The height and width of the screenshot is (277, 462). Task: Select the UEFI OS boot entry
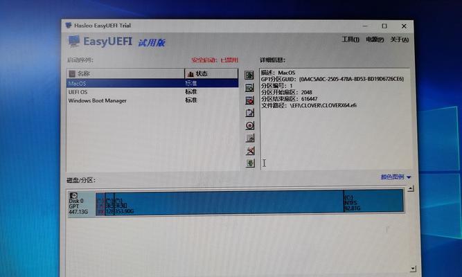pos(152,92)
